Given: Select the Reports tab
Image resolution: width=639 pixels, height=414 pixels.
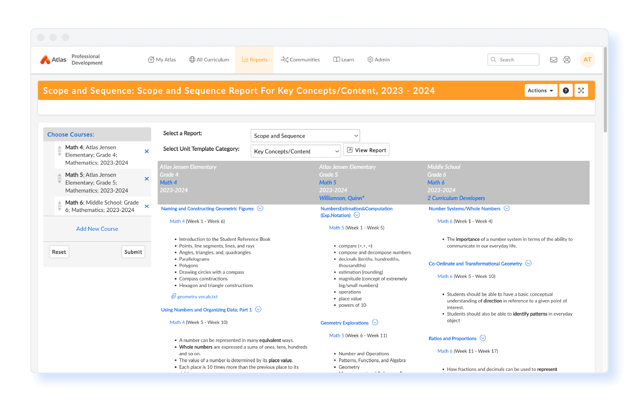Looking at the screenshot, I should pos(254,60).
